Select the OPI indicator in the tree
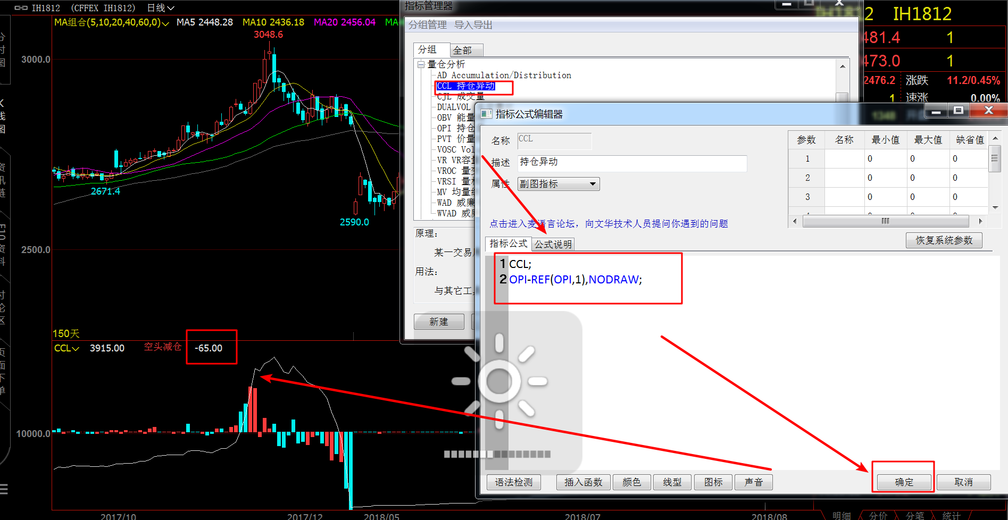This screenshot has height=520, width=1008. click(455, 128)
